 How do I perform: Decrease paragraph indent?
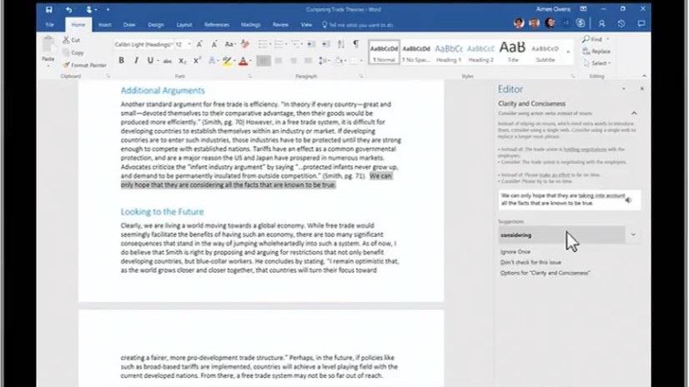click(x=311, y=44)
